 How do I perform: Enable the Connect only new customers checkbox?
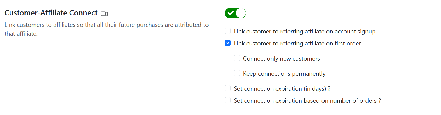[x=237, y=58]
